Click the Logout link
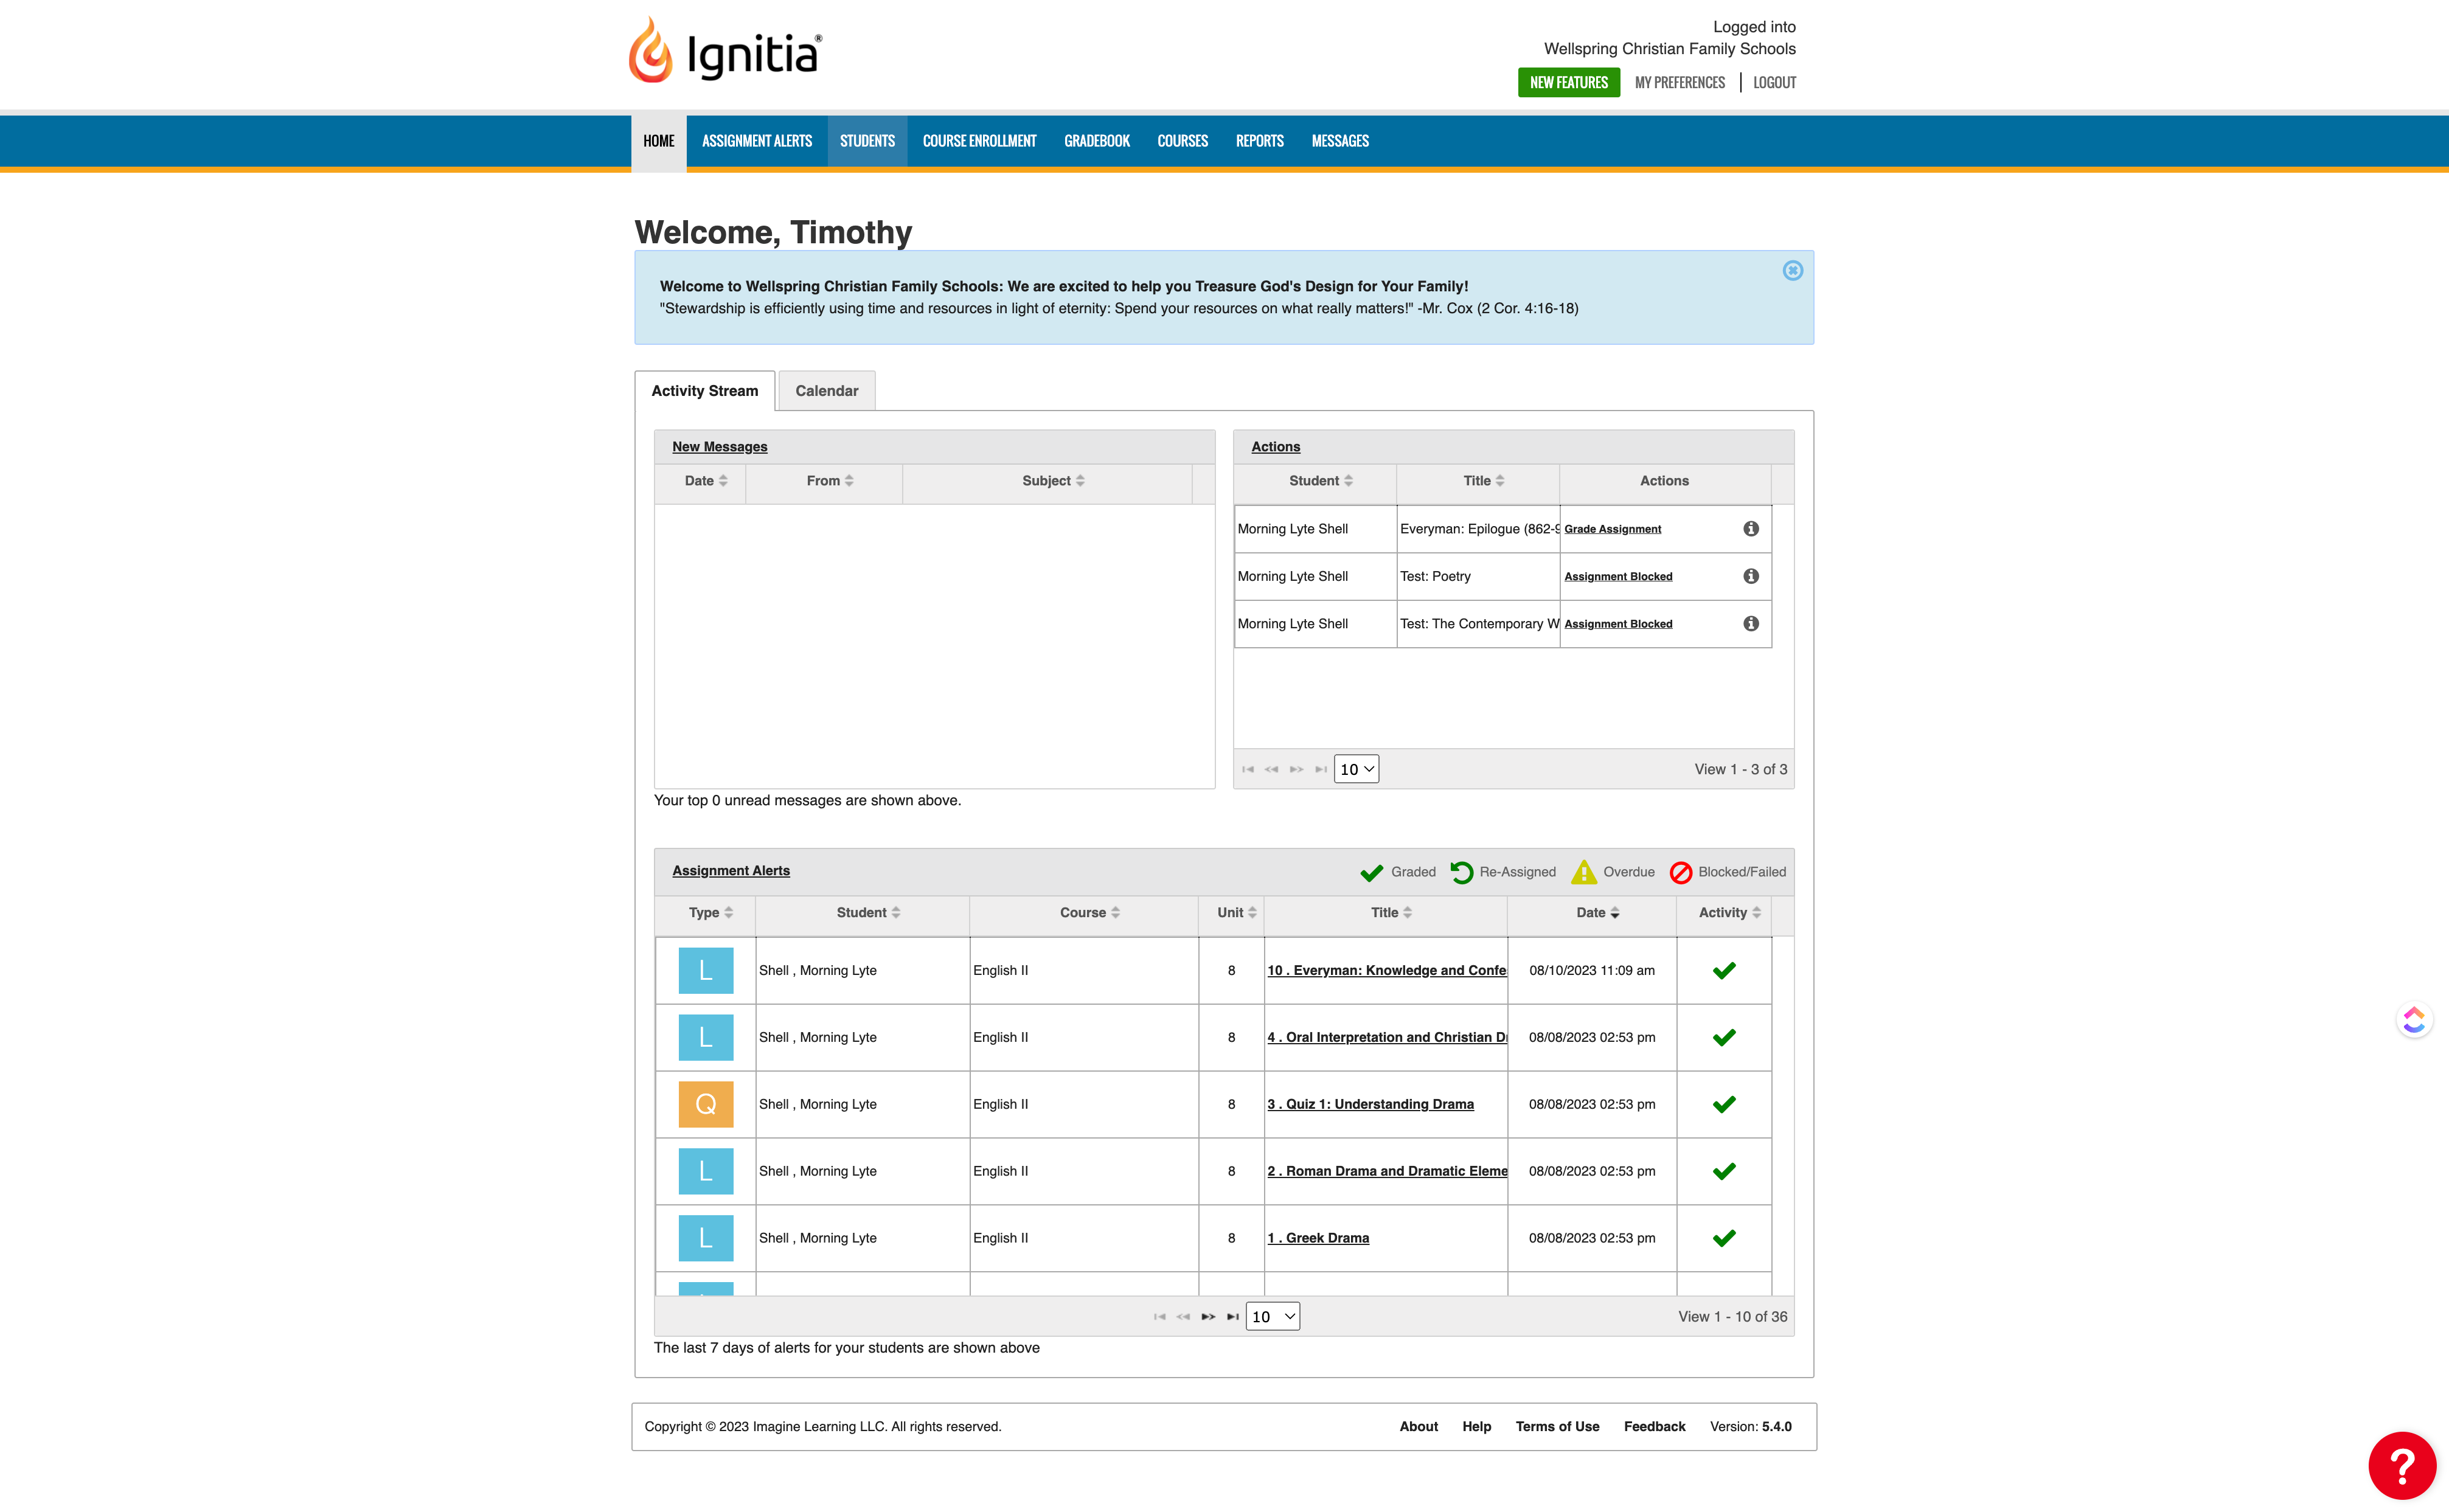Screen dimensions: 2449x1512 click(1774, 82)
